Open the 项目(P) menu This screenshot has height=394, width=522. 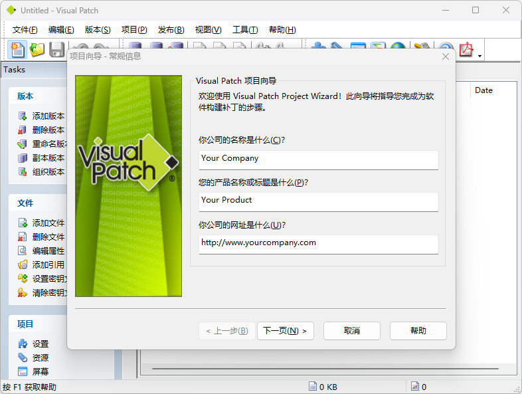[134, 30]
